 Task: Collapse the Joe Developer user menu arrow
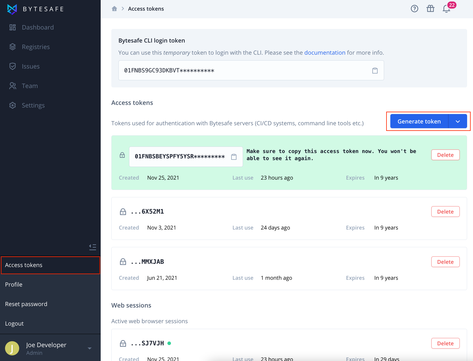point(90,348)
